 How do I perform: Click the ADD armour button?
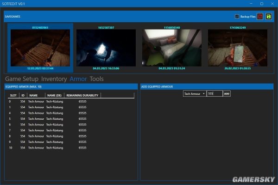227,93
